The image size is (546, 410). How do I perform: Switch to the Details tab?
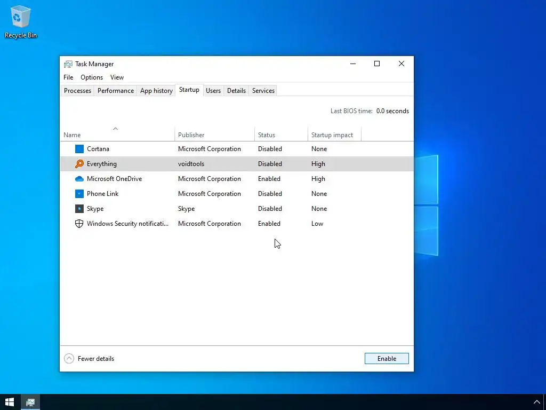(x=236, y=91)
